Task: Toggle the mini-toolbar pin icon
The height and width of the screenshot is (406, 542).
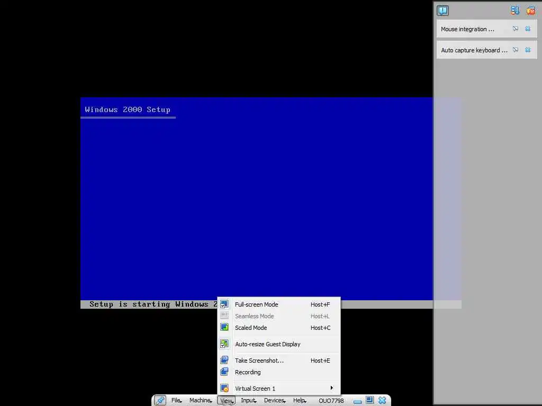Action: tap(160, 400)
